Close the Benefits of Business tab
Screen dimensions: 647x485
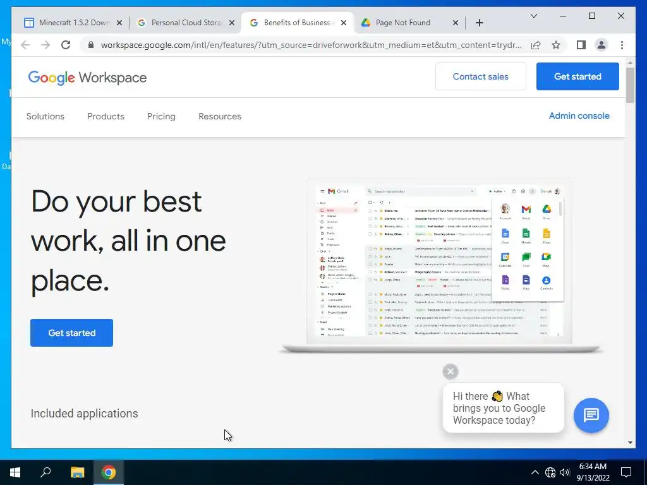344,23
